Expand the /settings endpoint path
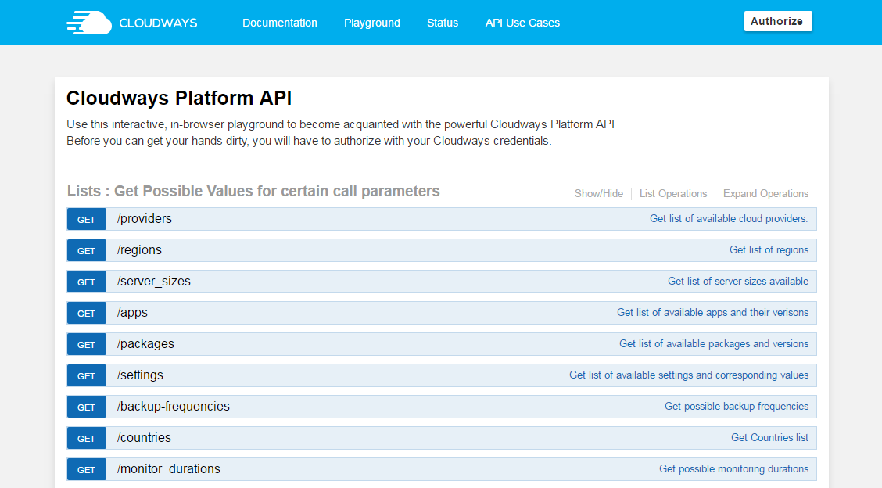Screen dimensions: 882x488 coord(140,375)
